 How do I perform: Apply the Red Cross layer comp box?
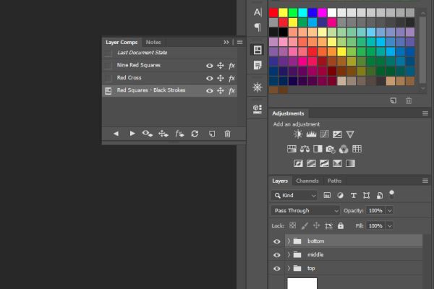point(109,78)
